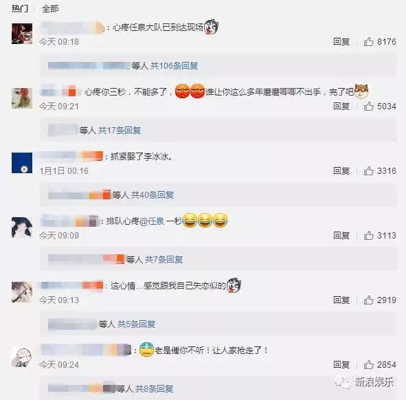Switch to the 全部 tab

tap(50, 8)
